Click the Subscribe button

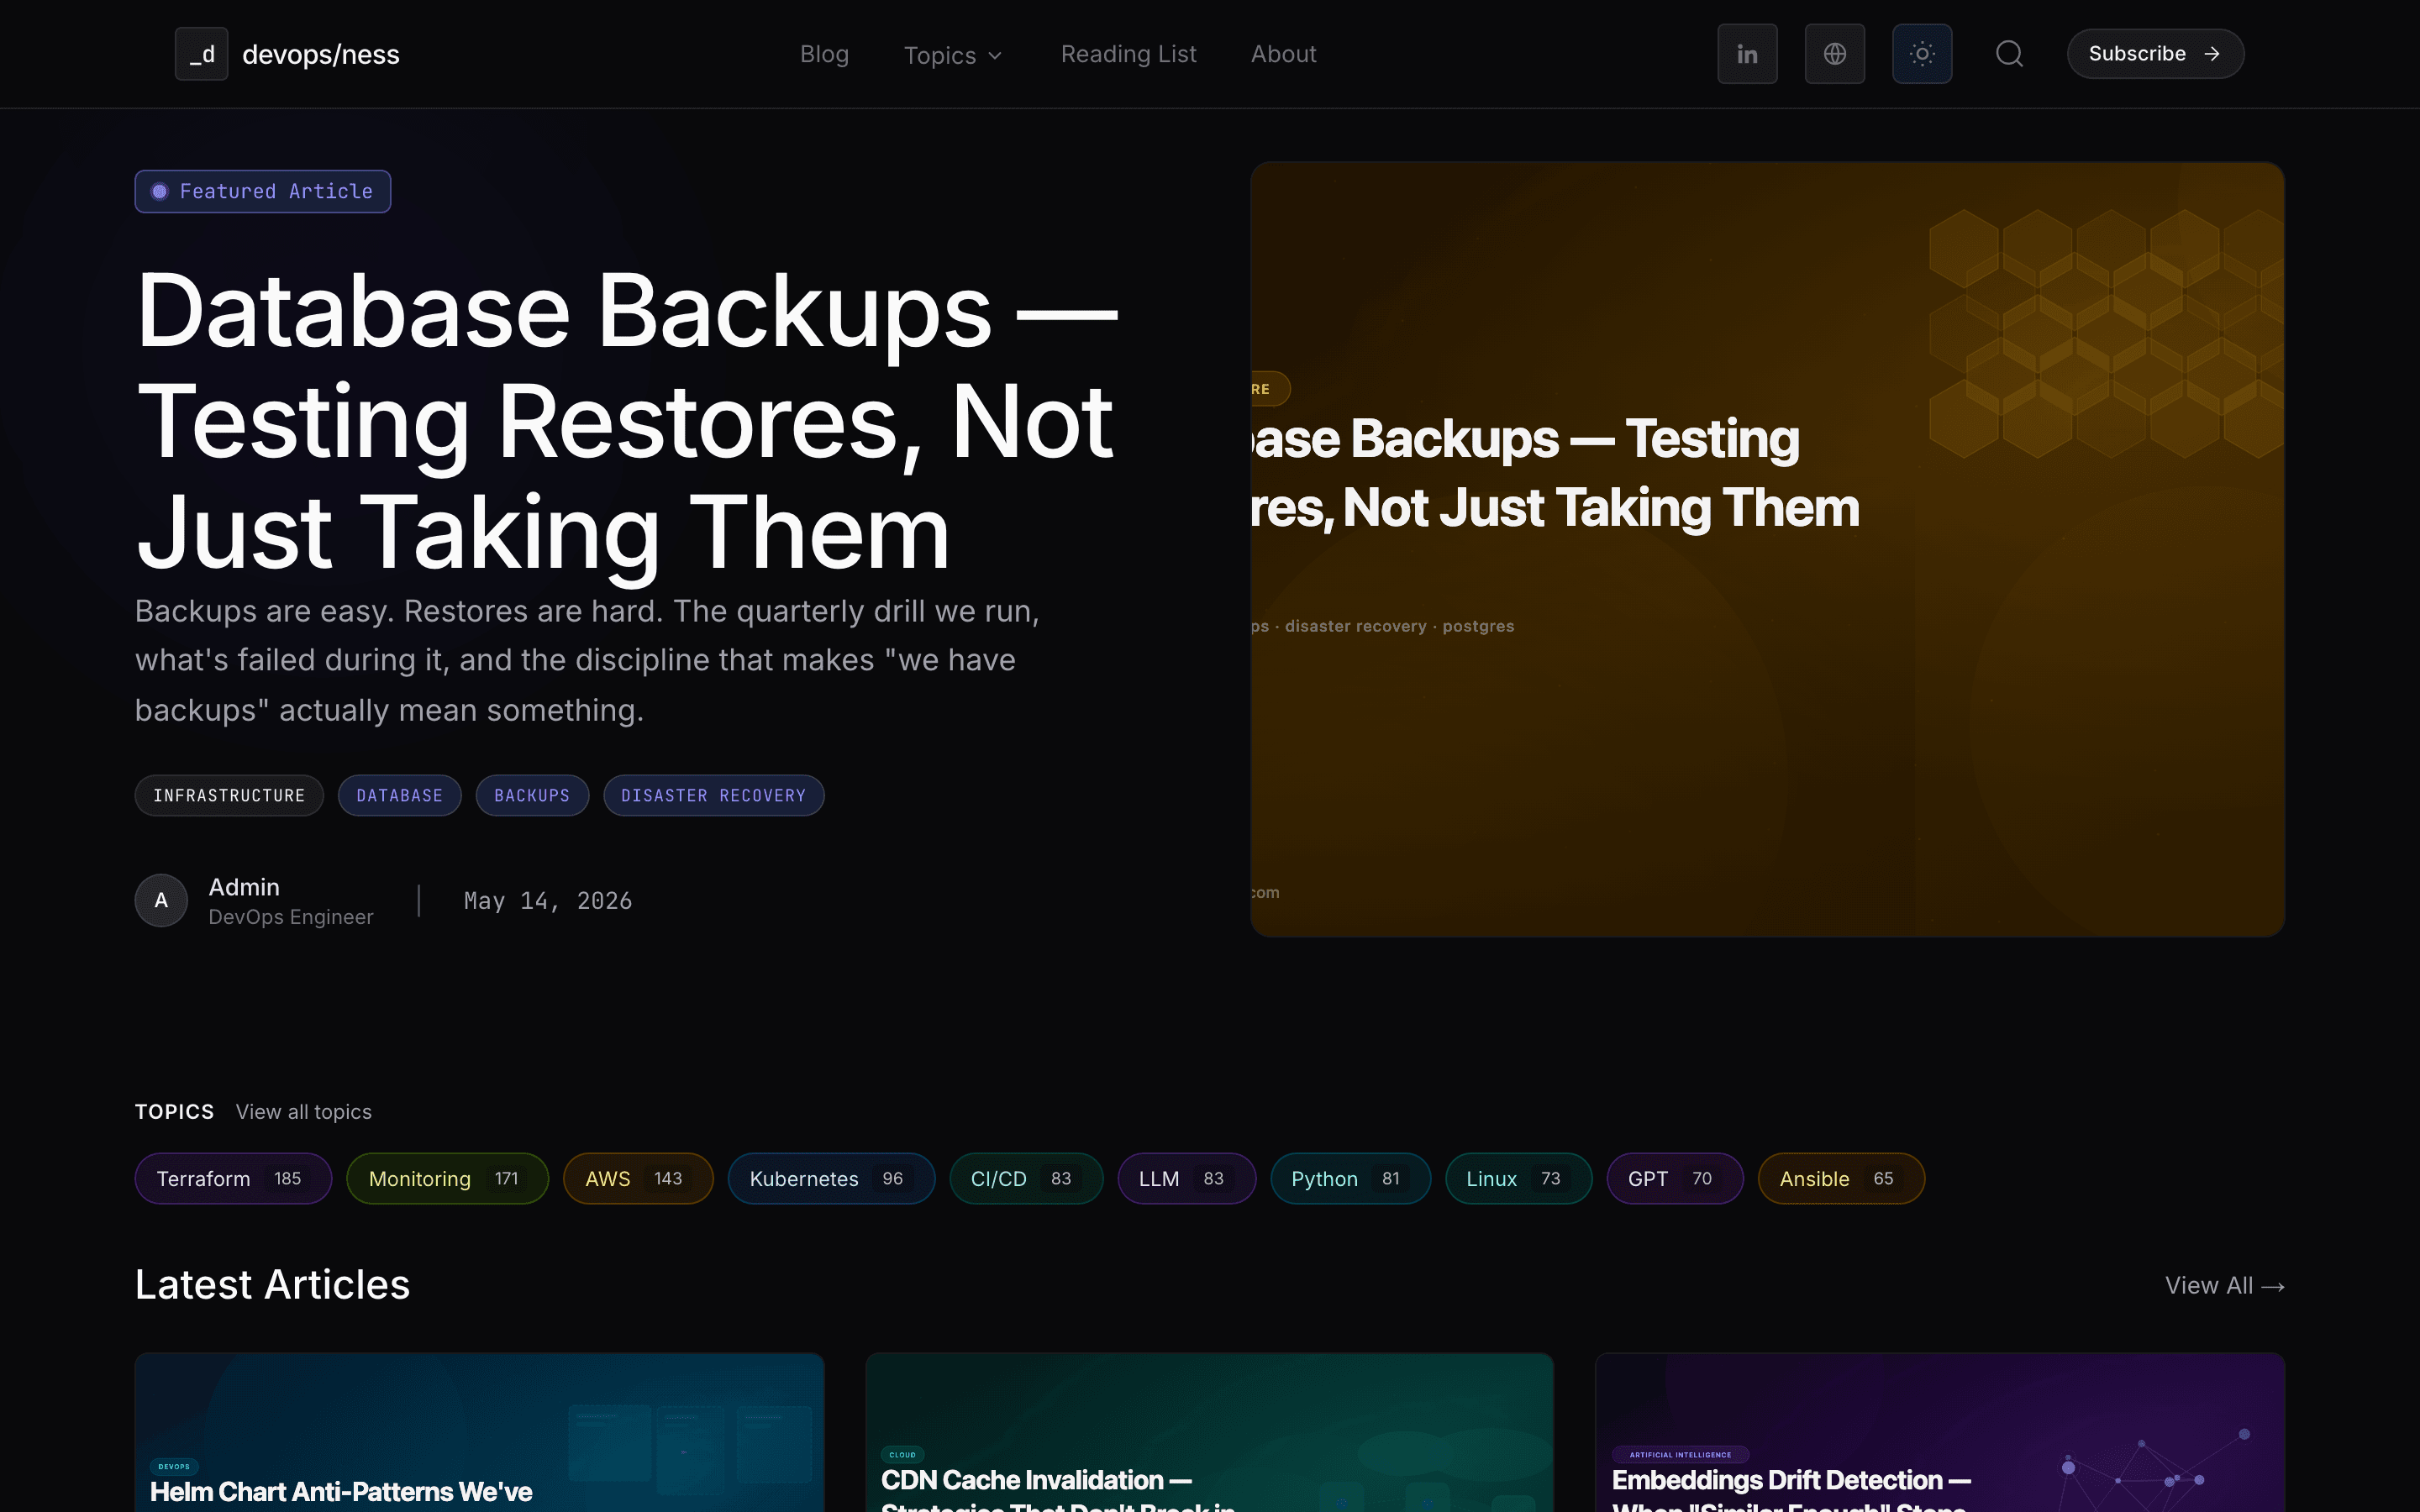[2155, 54]
